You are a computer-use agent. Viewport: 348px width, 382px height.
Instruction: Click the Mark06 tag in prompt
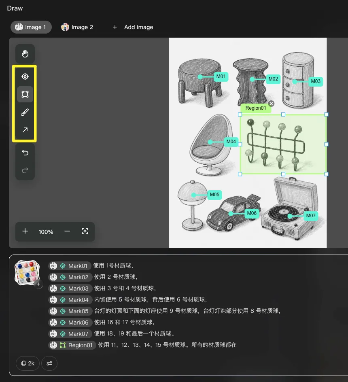70,322
